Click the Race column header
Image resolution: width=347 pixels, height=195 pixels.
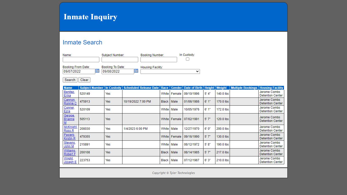[x=165, y=88]
